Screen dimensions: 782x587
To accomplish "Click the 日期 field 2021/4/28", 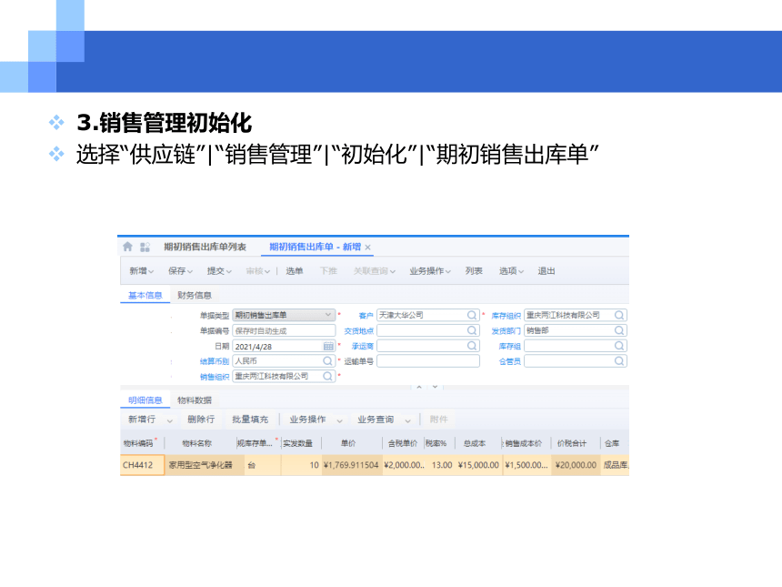I will (x=284, y=346).
